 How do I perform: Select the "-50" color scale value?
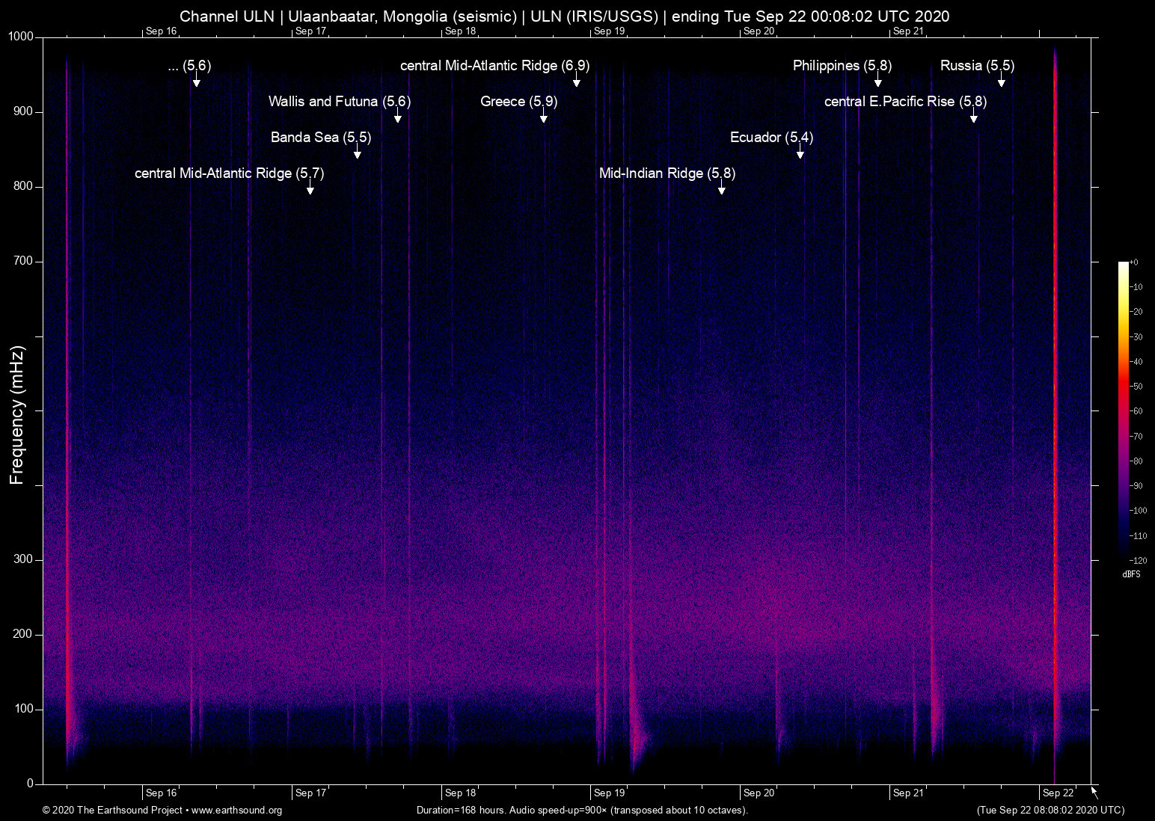[1136, 387]
